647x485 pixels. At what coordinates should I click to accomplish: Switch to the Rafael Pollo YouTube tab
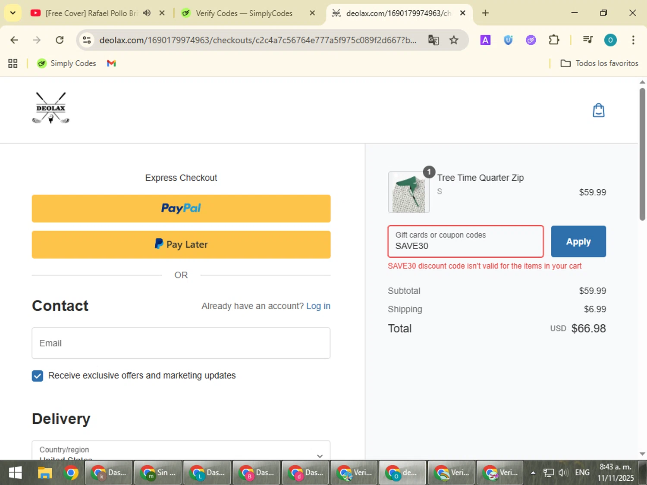pyautogui.click(x=91, y=13)
